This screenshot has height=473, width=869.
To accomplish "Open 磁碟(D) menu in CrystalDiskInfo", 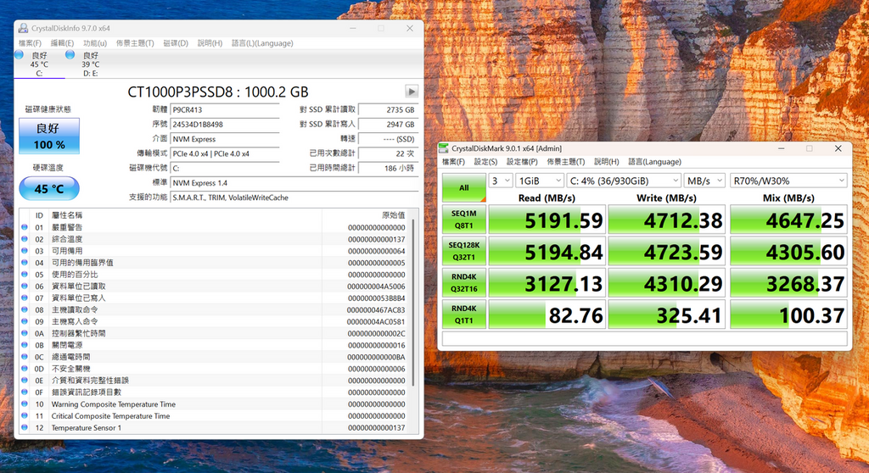I will pyautogui.click(x=176, y=43).
